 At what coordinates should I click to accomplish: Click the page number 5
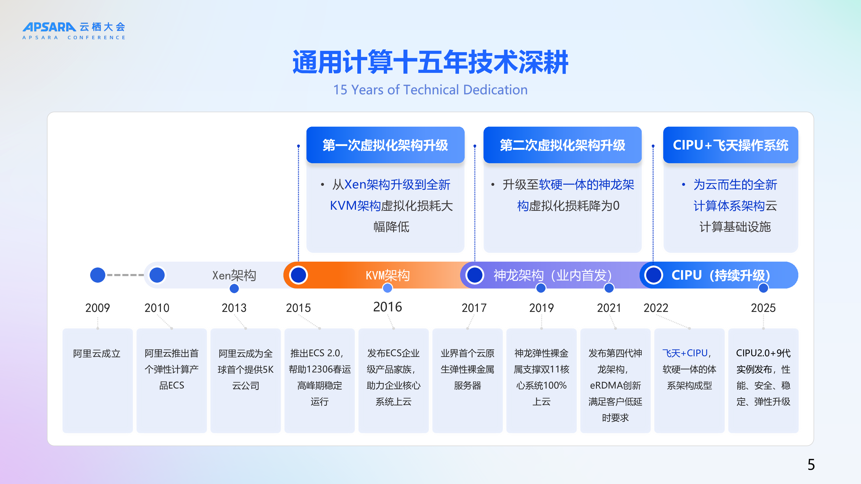(811, 464)
